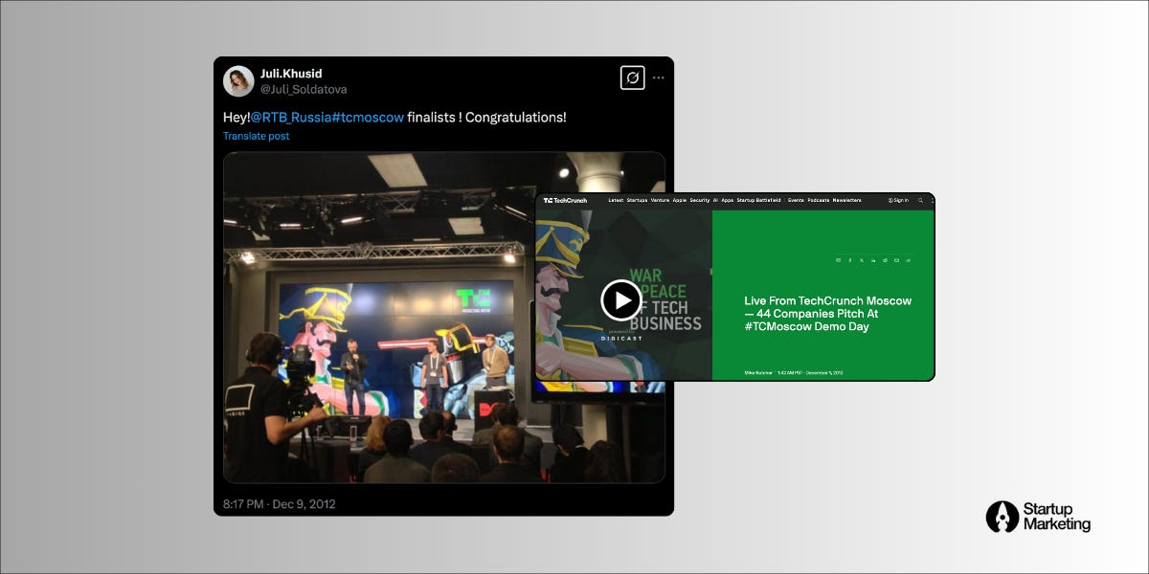Select the AI nav item
Viewport: 1149px width, 574px height.
[x=715, y=200]
